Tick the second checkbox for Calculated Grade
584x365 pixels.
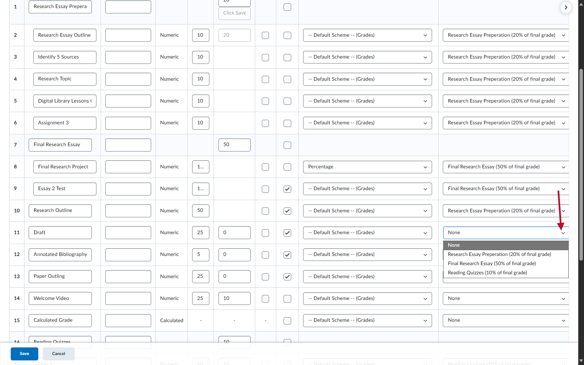[287, 321]
